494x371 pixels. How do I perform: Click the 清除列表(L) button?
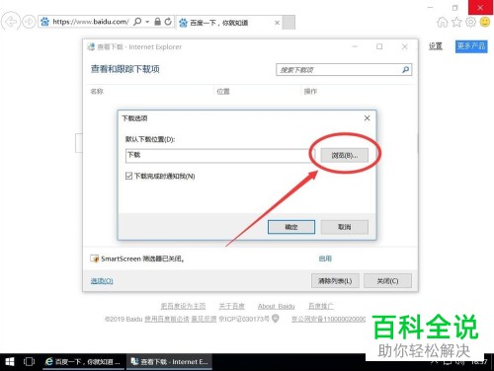tap(335, 281)
